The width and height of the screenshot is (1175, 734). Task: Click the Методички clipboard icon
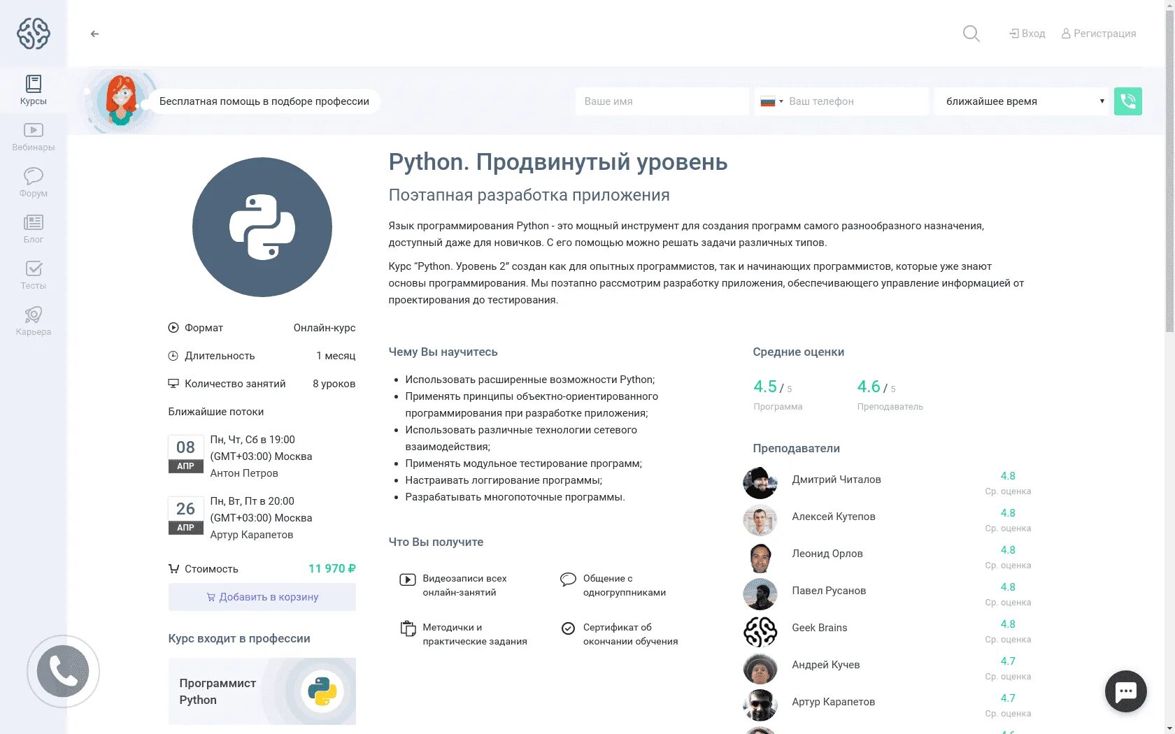[x=408, y=628]
